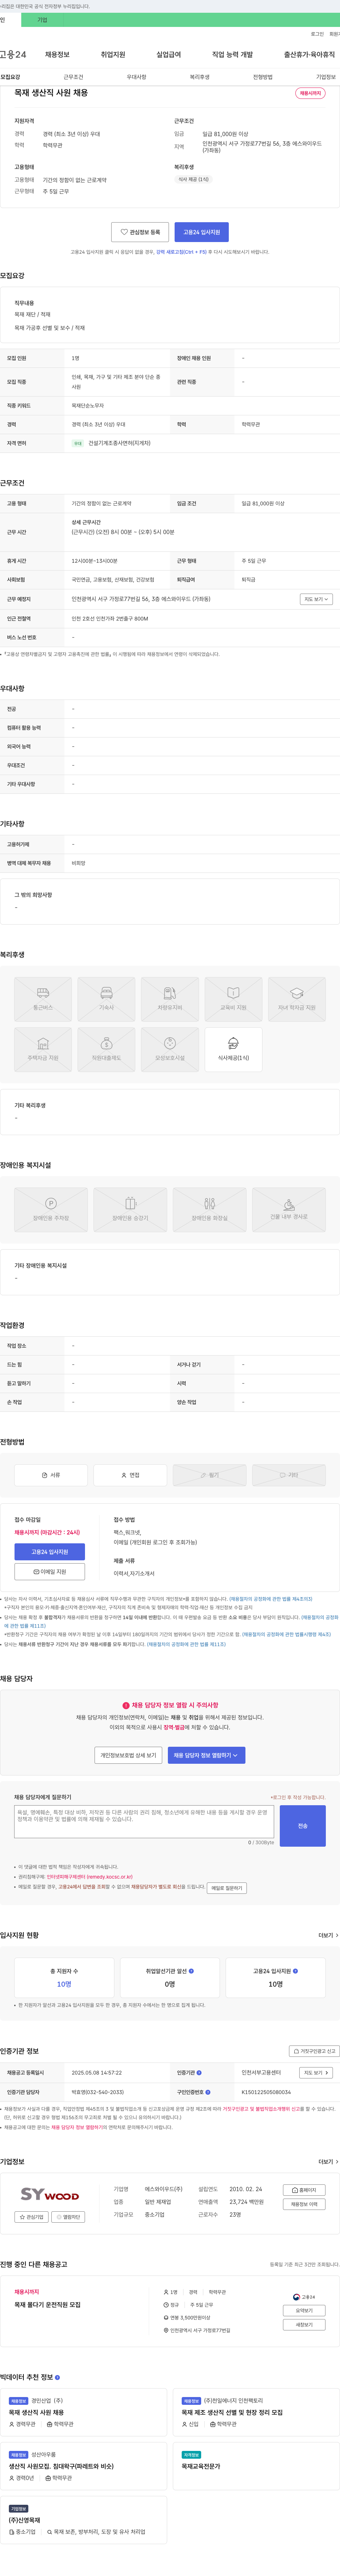The height and width of the screenshot is (2576, 340).
Task: Select the 면접 screening step
Action: click(x=130, y=1475)
